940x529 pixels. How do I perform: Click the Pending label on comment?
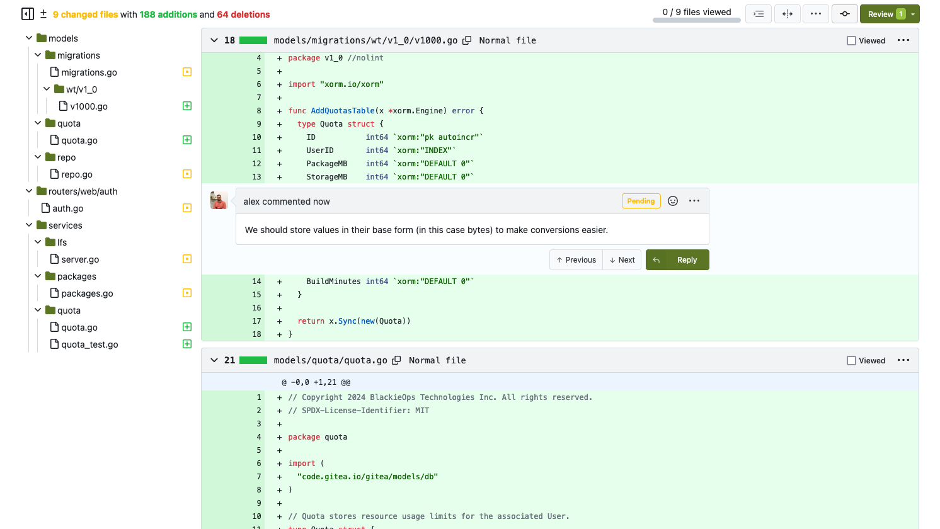click(641, 201)
